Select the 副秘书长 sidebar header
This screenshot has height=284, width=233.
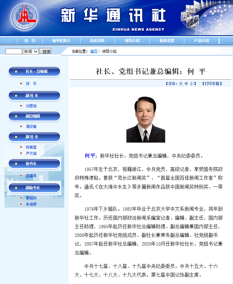click(34, 188)
